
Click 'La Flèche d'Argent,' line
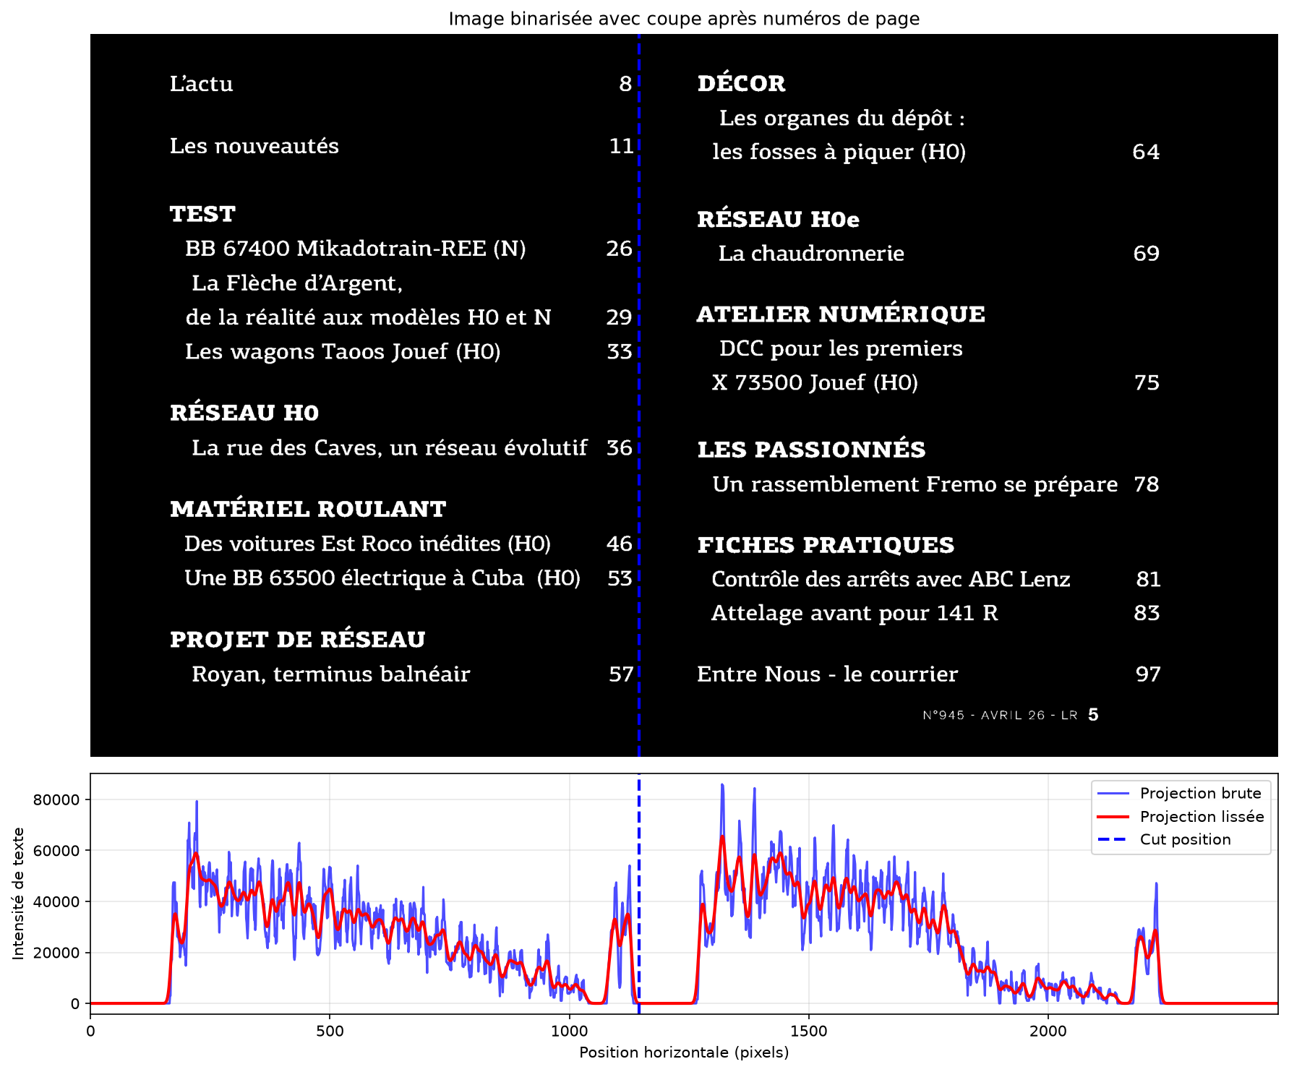(x=296, y=283)
